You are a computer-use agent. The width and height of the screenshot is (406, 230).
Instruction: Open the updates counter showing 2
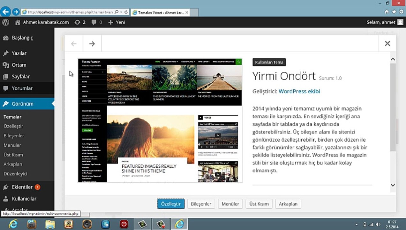point(80,22)
